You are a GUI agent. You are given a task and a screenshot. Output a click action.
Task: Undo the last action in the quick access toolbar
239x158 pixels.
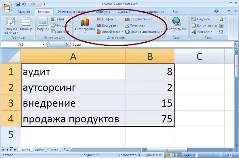click(24, 4)
